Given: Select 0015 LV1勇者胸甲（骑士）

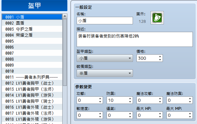Looking at the screenshot, I should pyautogui.click(x=32, y=101).
